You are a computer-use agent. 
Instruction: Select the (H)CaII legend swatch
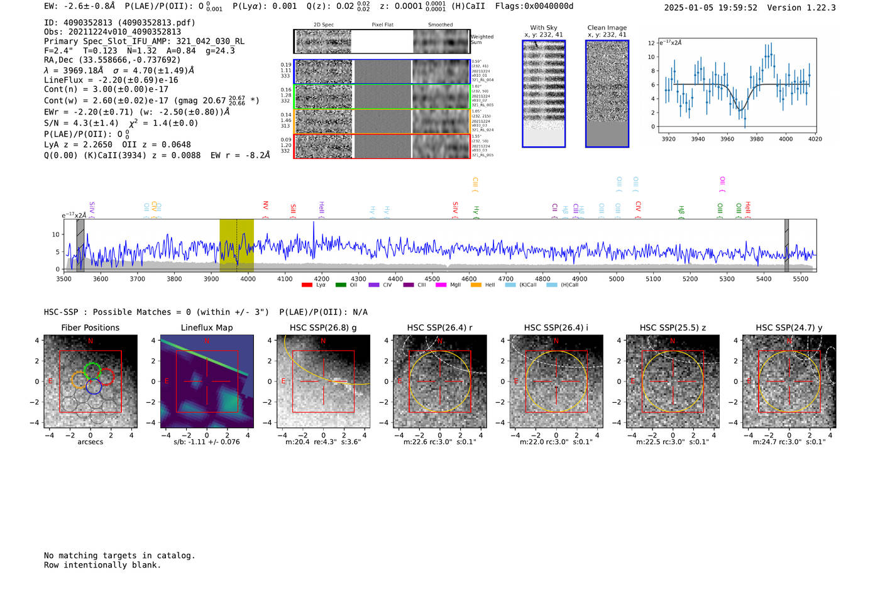click(552, 285)
